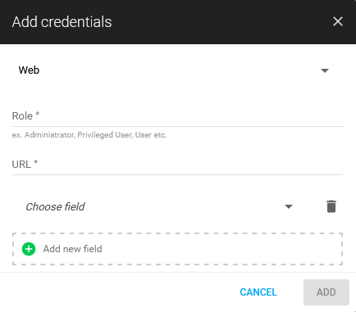Click the Add new field label
This screenshot has height=312, width=356.
click(73, 249)
